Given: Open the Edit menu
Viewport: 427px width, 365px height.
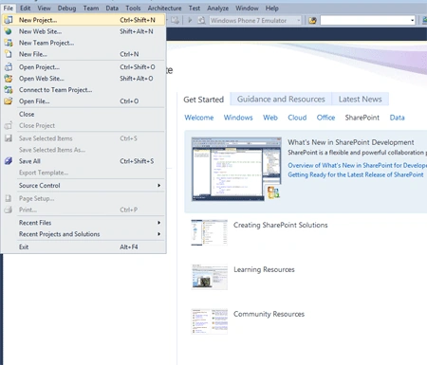Looking at the screenshot, I should (x=26, y=9).
